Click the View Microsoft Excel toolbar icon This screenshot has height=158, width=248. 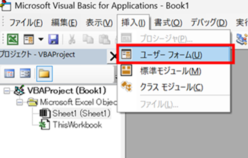(x=13, y=39)
